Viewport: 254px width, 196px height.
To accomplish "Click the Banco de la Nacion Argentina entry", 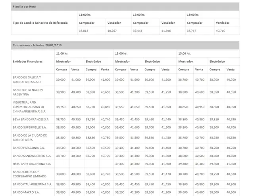I will (x=28, y=92).
